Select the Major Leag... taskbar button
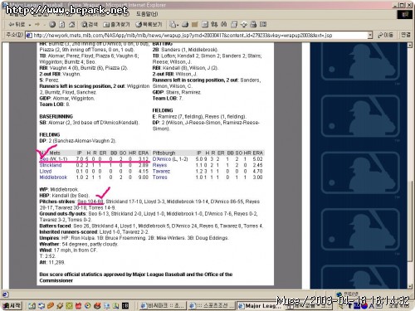The image size is (415, 311). coord(260,306)
